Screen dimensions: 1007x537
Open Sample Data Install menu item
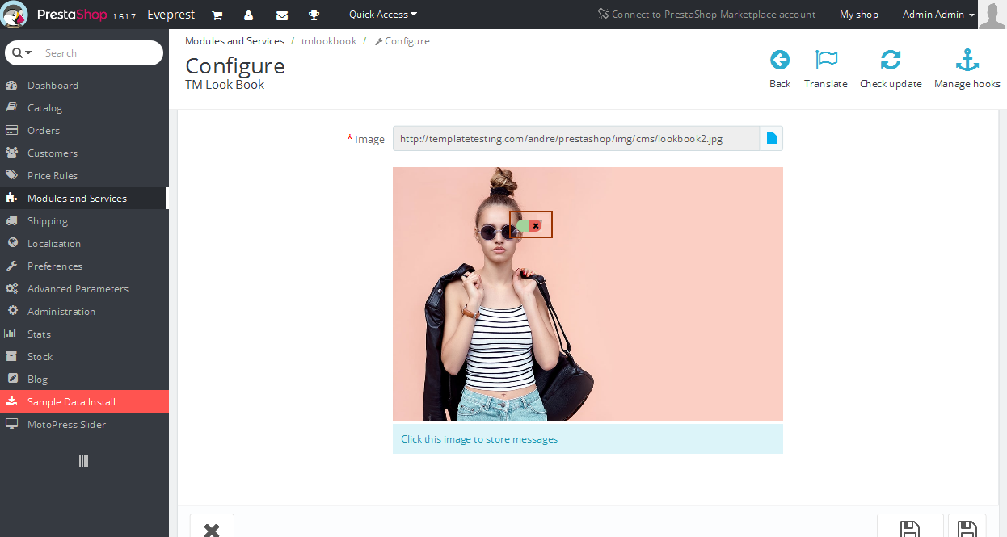click(84, 401)
